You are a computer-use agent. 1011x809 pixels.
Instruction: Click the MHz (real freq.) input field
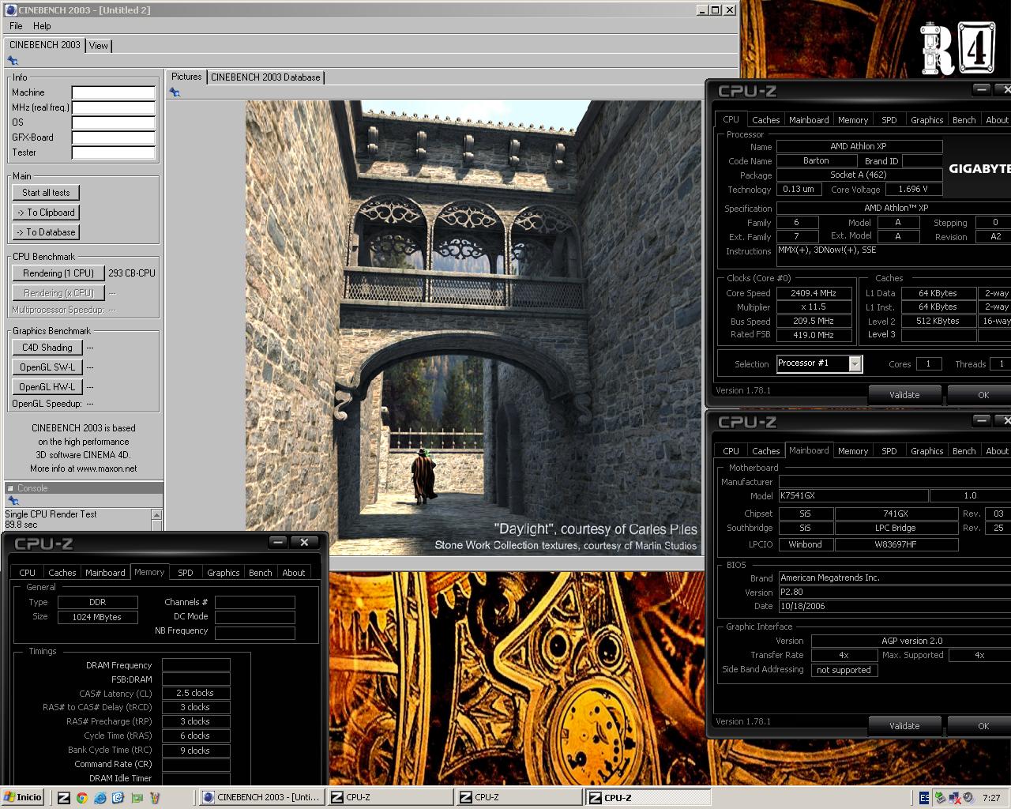[x=114, y=107]
